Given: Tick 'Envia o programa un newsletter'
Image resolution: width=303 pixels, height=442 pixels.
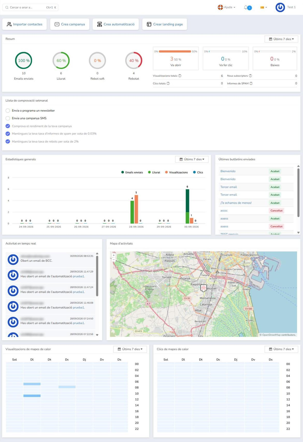Looking at the screenshot, I should (x=8, y=110).
